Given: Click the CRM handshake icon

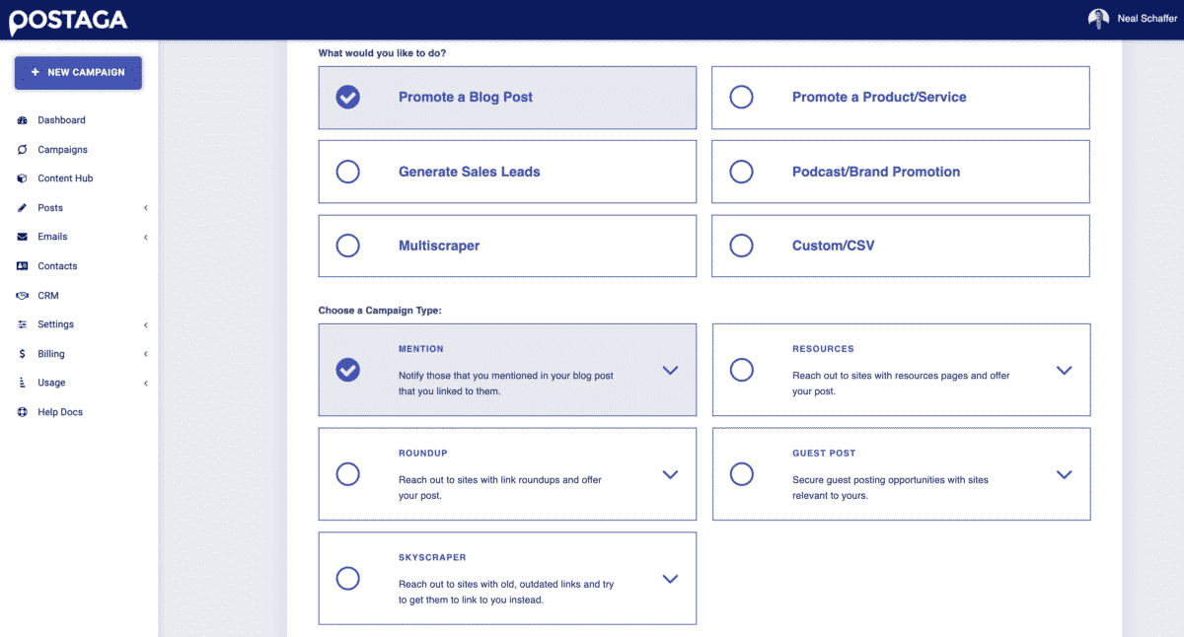Looking at the screenshot, I should (x=23, y=296).
